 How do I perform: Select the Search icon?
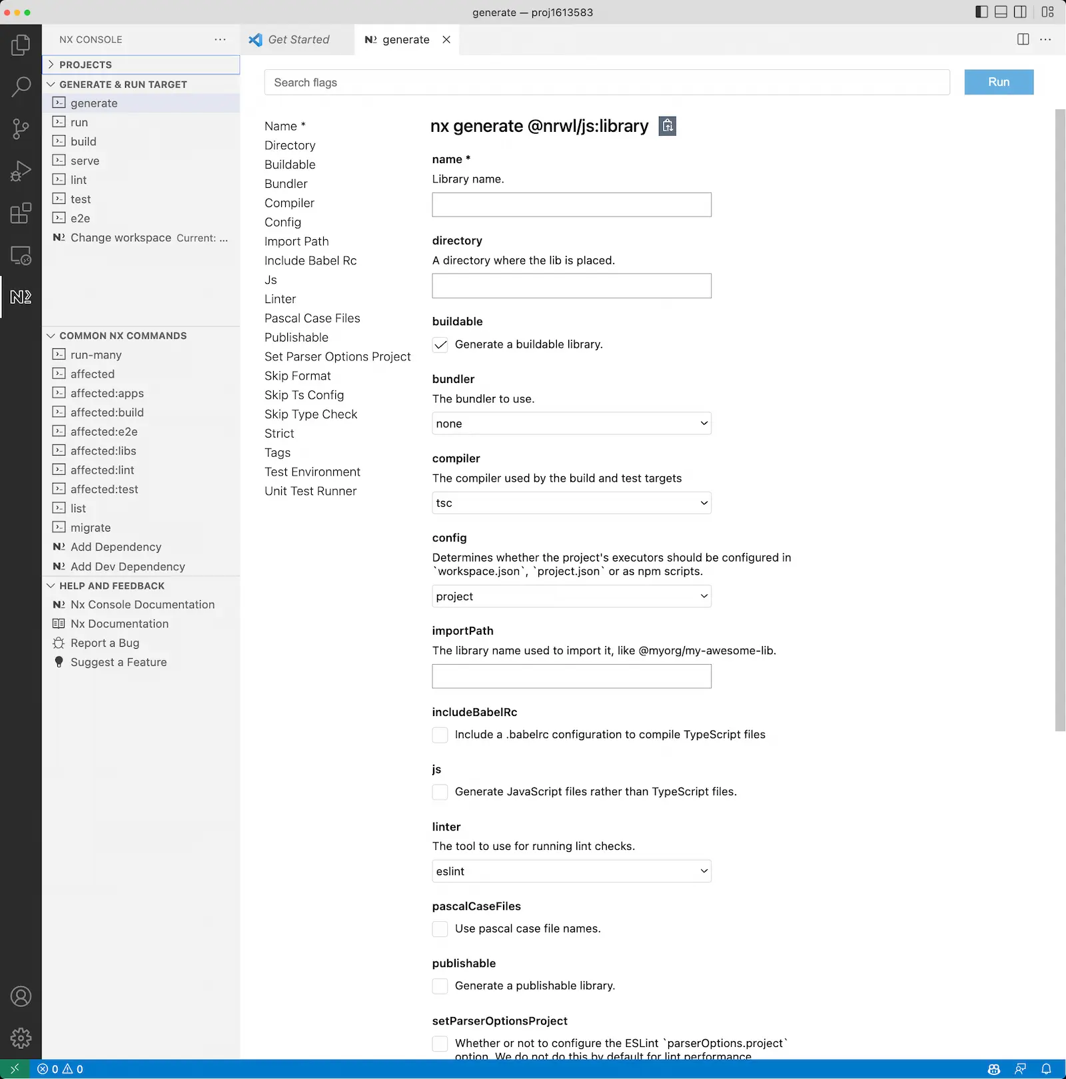[21, 87]
